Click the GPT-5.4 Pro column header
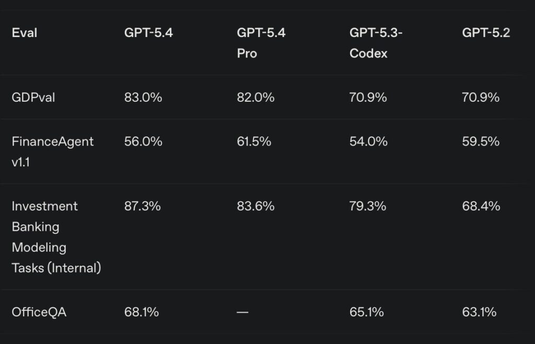Screen dimensions: 535x344 (261, 43)
